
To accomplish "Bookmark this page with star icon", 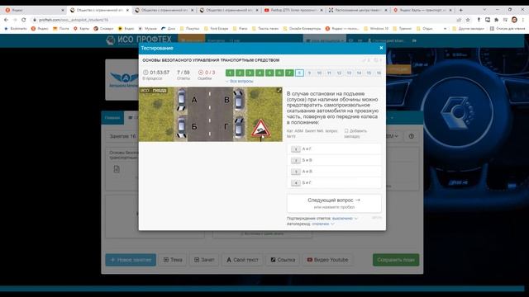I will coord(468,20).
